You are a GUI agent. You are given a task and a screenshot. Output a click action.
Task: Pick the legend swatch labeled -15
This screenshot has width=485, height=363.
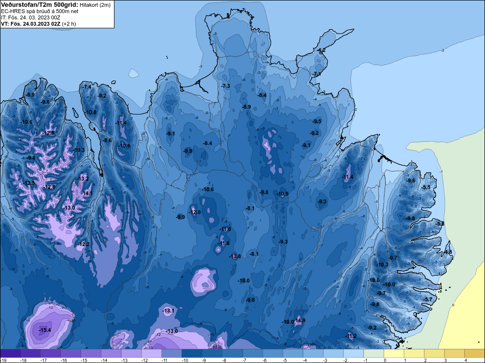point(91,353)
